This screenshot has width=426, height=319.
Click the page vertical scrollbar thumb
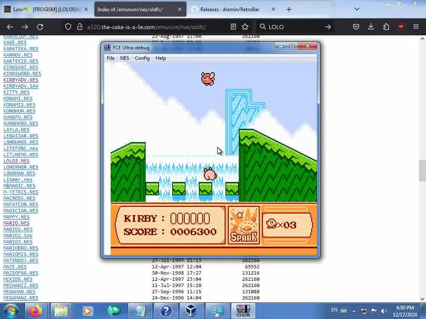(422, 171)
